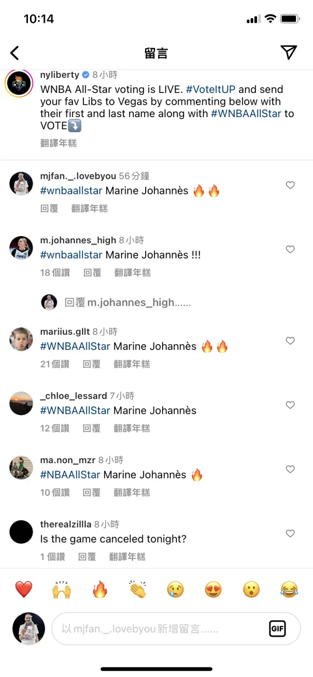Go back using the top-left arrow
The image size is (313, 677).
tap(15, 53)
